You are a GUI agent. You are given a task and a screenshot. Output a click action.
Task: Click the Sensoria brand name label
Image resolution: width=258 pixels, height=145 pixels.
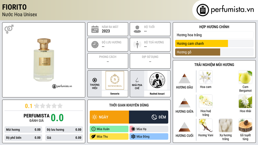tap(115, 94)
